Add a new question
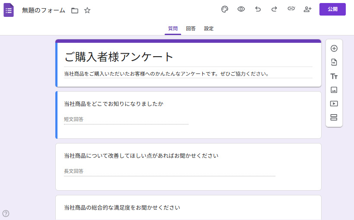The image size is (354, 220). [x=334, y=48]
